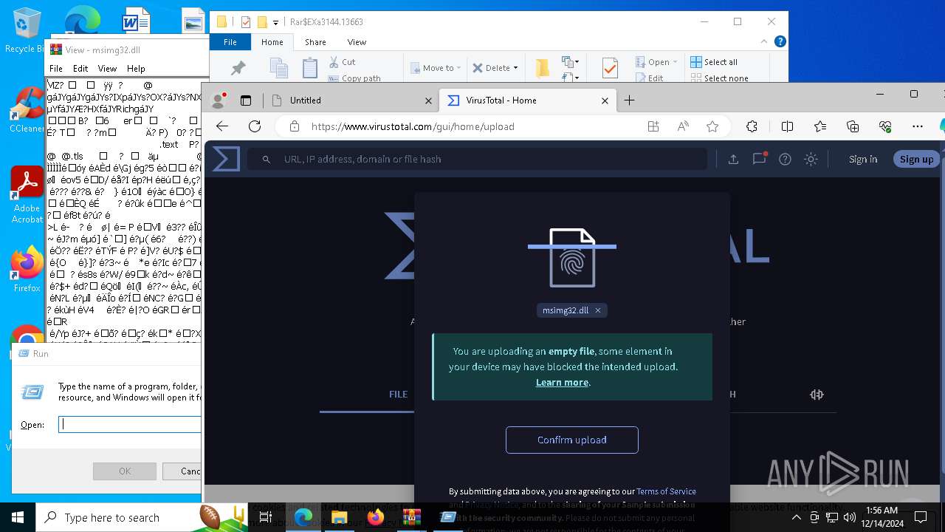Toggle VirusTotal light/dark theme icon
The width and height of the screenshot is (945, 532).
[811, 159]
